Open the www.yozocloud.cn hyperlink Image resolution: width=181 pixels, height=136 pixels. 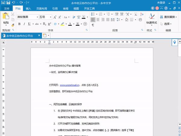click(70, 85)
